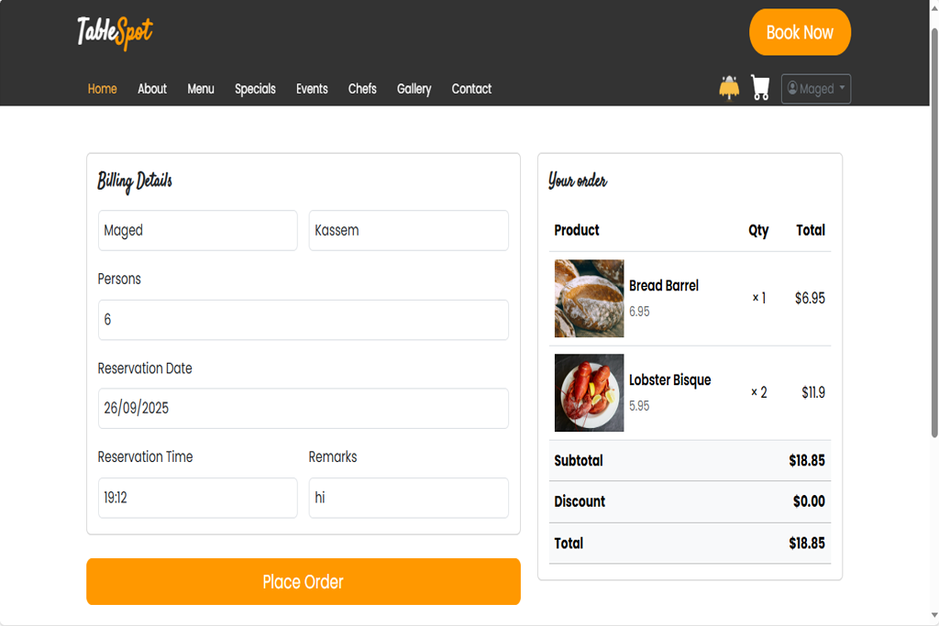Submit with the Place Order button

tap(303, 581)
